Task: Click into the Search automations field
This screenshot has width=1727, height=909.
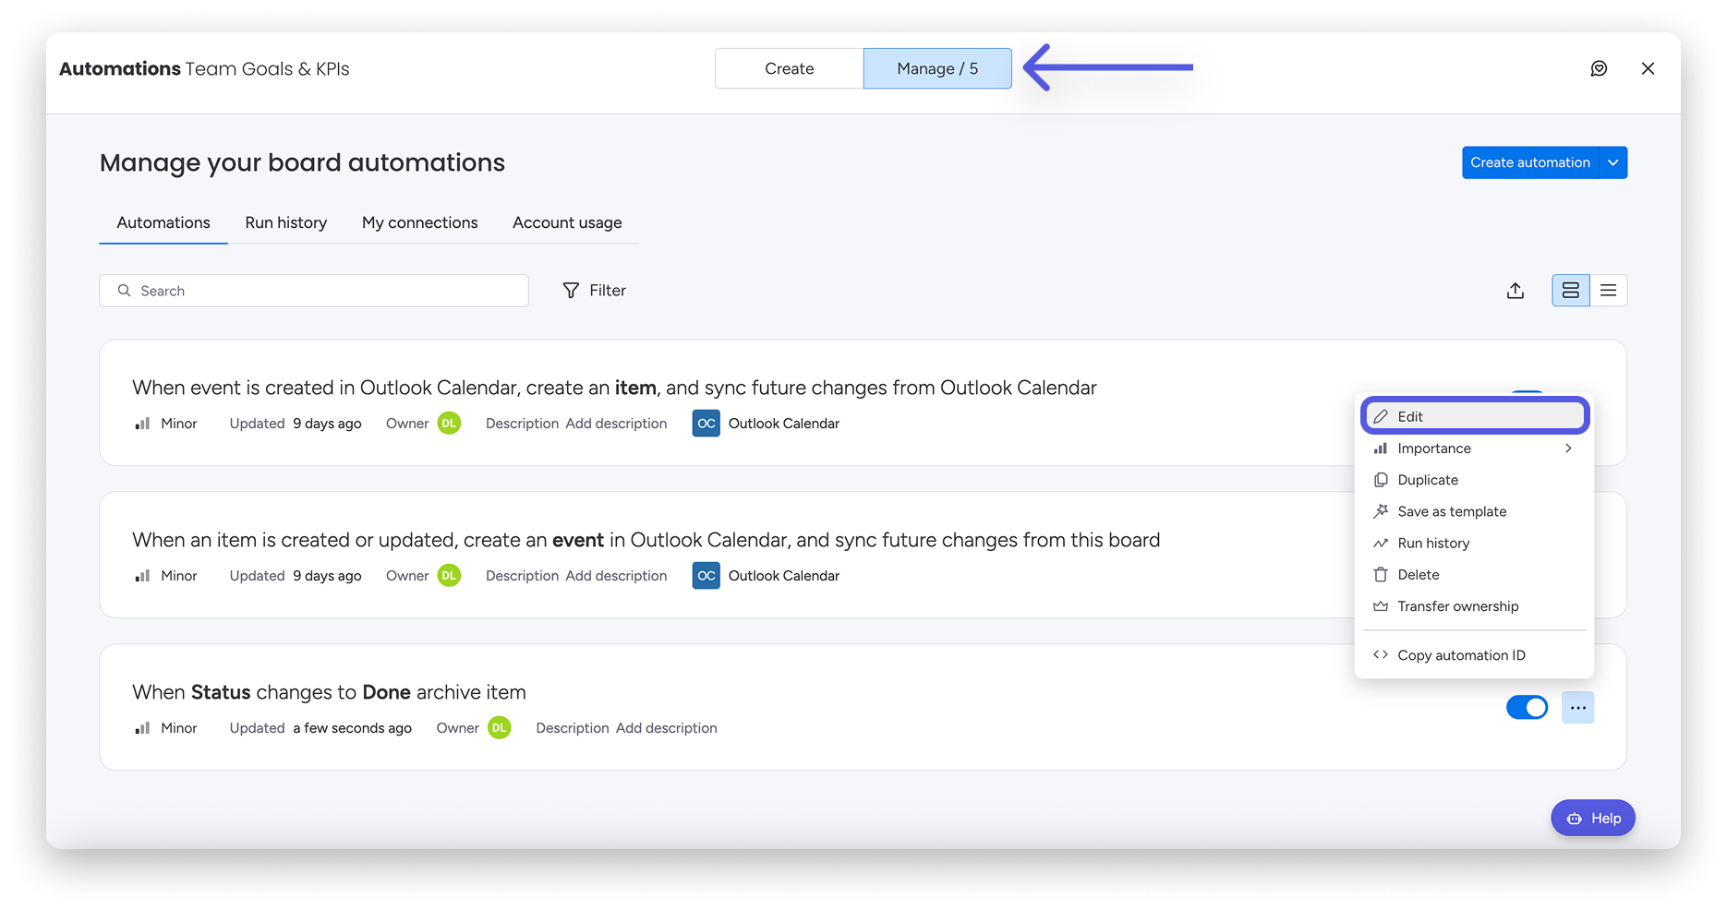Action: coord(314,291)
